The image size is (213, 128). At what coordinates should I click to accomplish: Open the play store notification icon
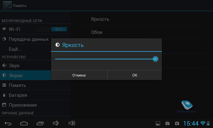tap(177, 123)
